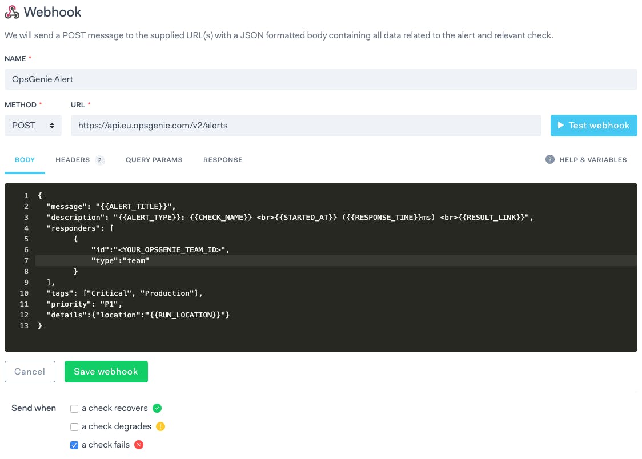Click the <YOUR_OPSGENIE_TEAM_ID> id line
The height and width of the screenshot is (459, 642).
tap(160, 250)
